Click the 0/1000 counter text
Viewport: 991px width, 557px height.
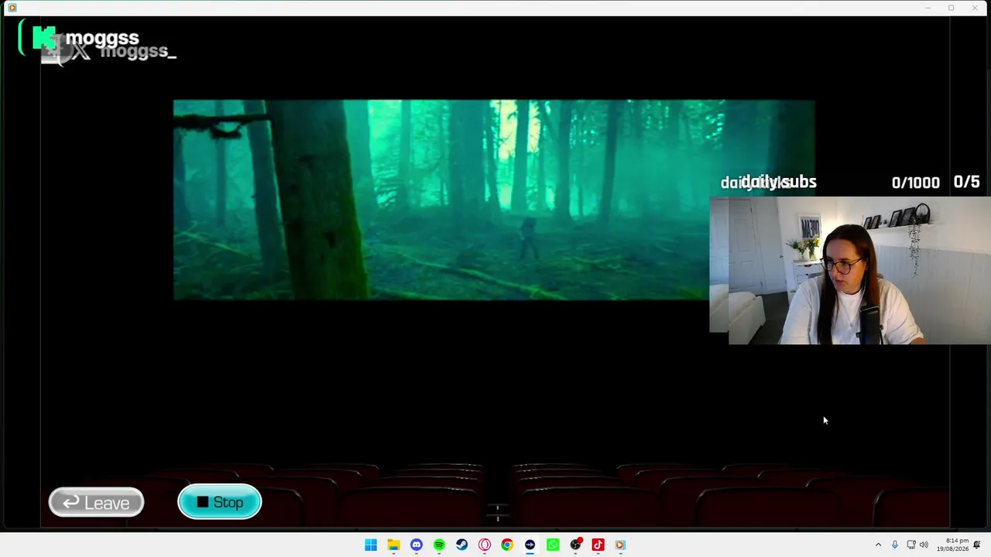tap(915, 183)
